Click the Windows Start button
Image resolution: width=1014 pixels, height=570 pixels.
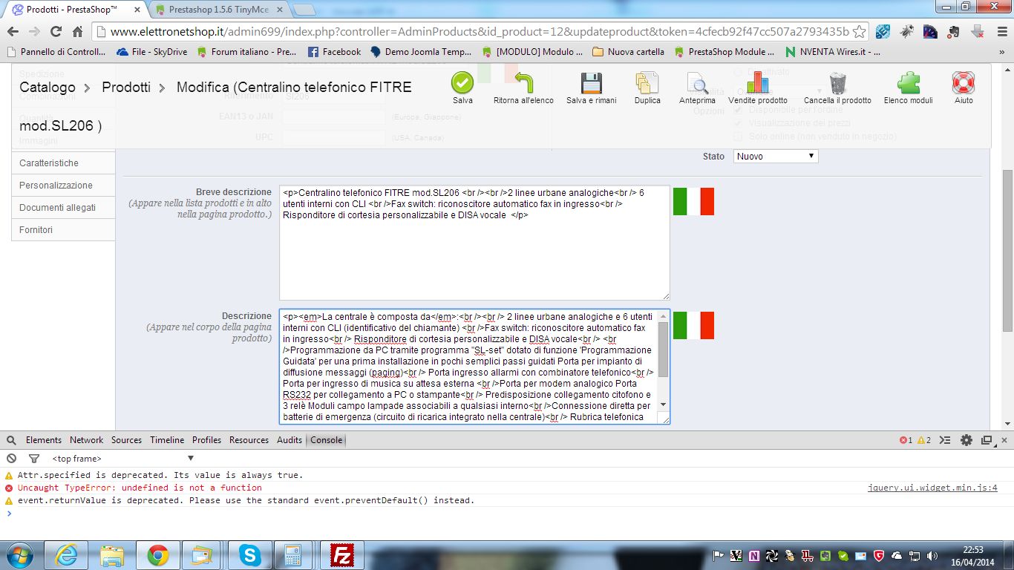point(19,555)
